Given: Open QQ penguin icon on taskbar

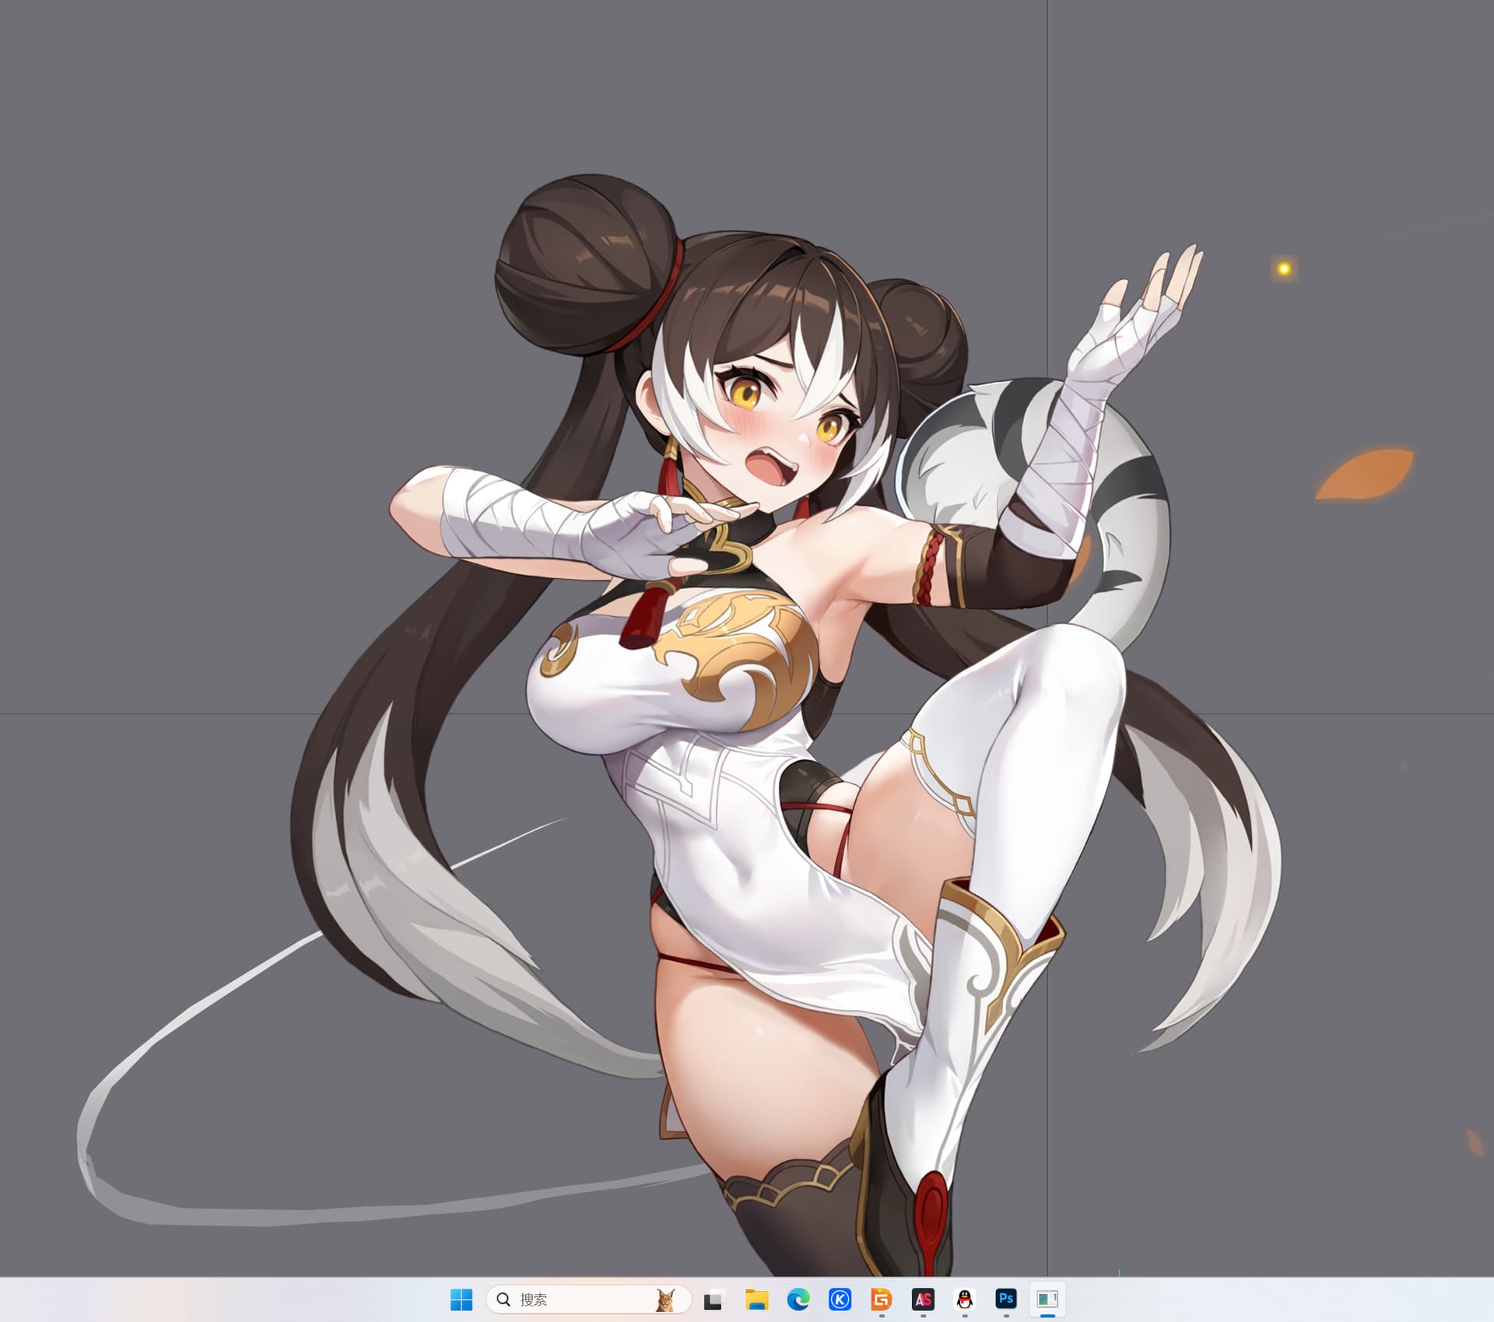Looking at the screenshot, I should click(965, 1299).
